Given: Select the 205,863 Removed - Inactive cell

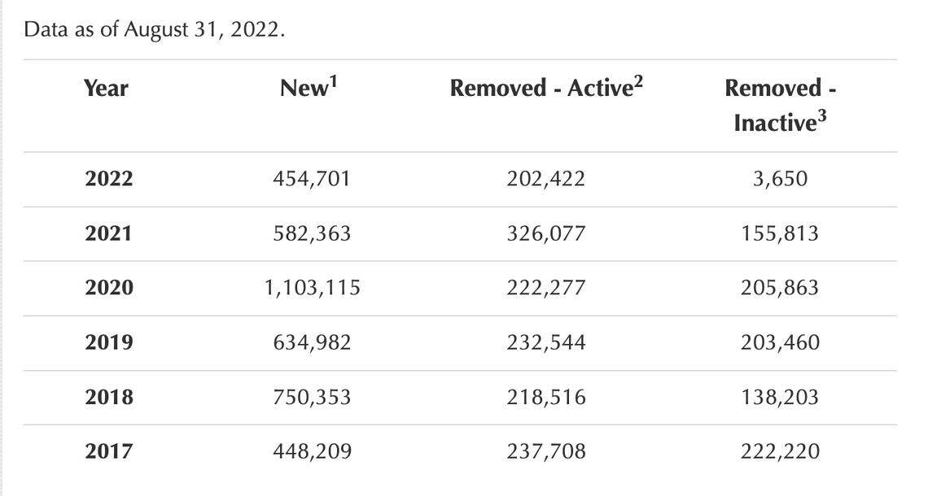Looking at the screenshot, I should pyautogui.click(x=780, y=288).
